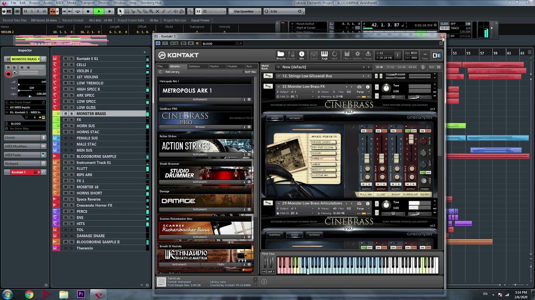Select the Mute X tool
Image resolution: width=535 pixels, height=300 pixels.
click(158, 11)
